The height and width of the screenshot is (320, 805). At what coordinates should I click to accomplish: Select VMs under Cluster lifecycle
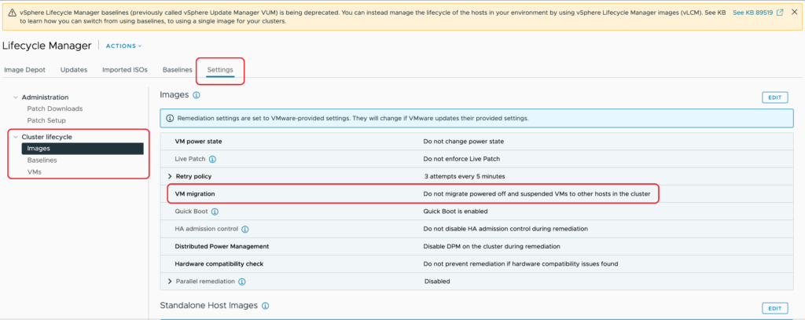click(34, 171)
